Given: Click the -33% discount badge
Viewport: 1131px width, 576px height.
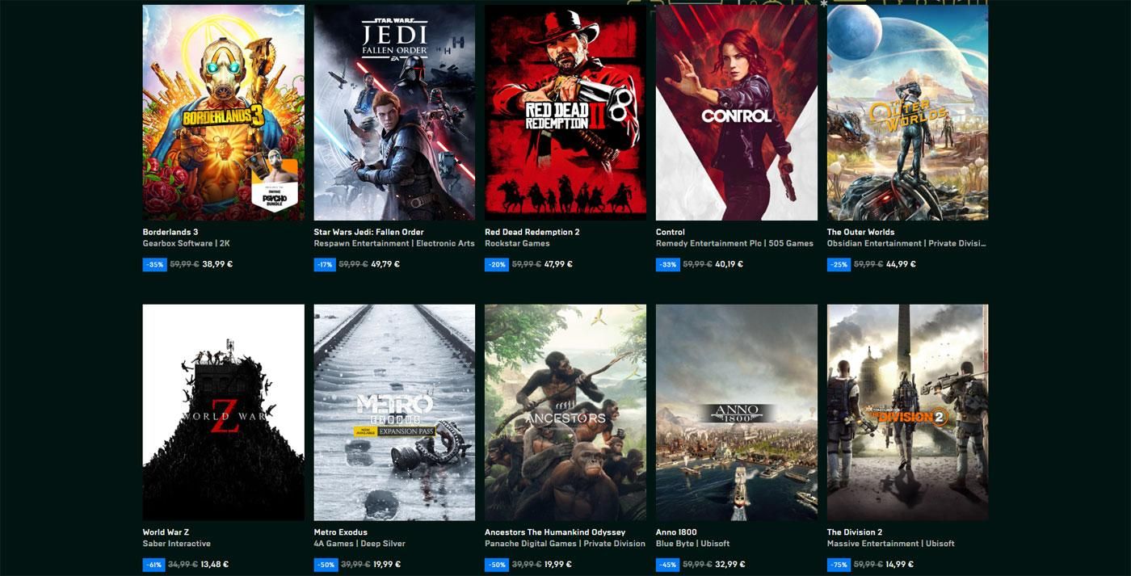Looking at the screenshot, I should (668, 264).
